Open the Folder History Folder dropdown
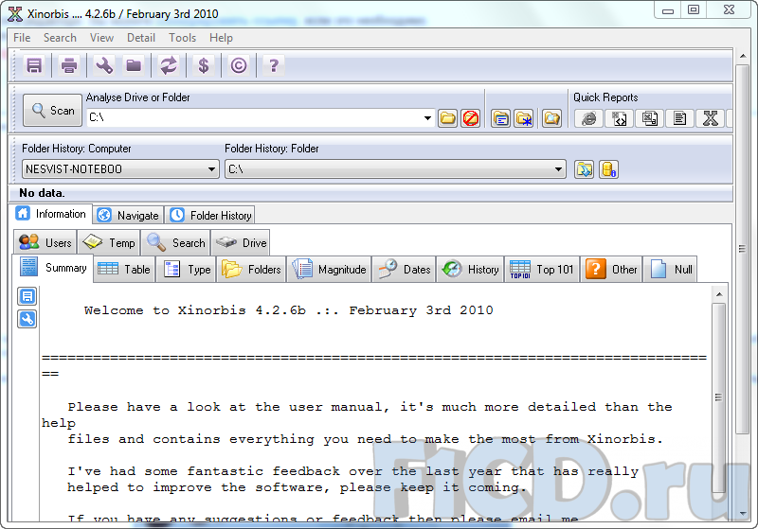The width and height of the screenshot is (758, 529). click(558, 169)
